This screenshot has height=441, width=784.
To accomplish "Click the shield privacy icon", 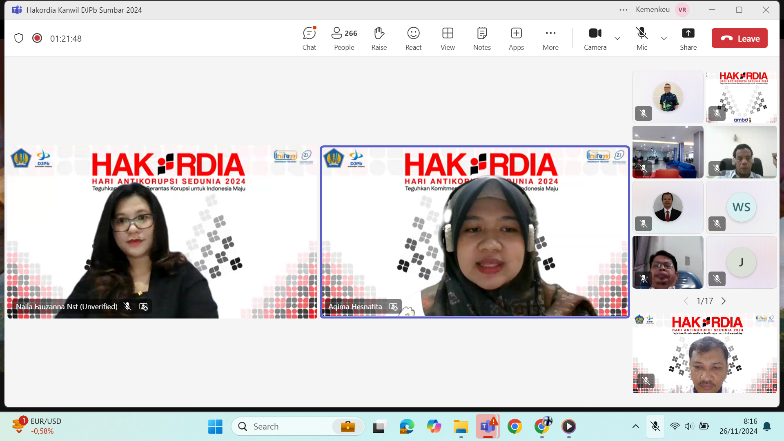I will (19, 38).
